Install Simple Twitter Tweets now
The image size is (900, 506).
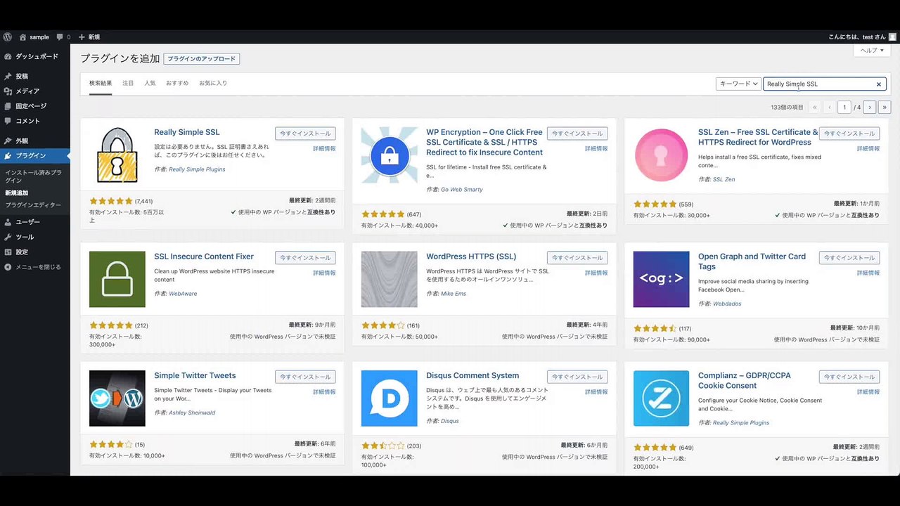click(x=305, y=377)
